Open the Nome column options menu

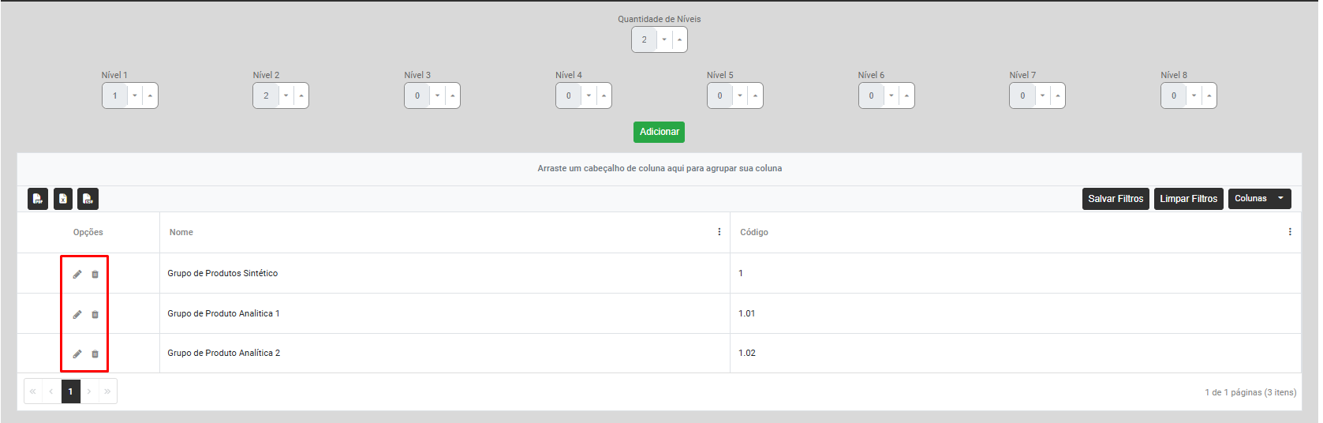pos(719,232)
